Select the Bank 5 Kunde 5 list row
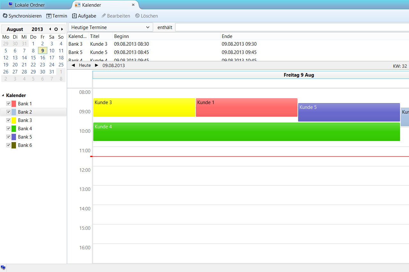409x272 pixels. pos(238,52)
